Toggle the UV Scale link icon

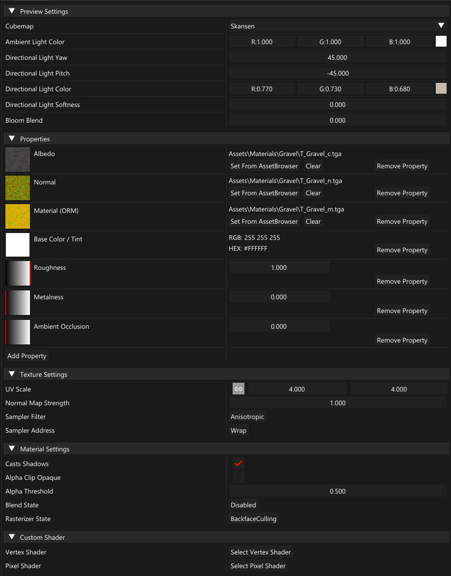click(239, 389)
